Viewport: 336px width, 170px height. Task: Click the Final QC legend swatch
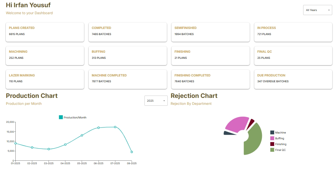click(x=272, y=150)
